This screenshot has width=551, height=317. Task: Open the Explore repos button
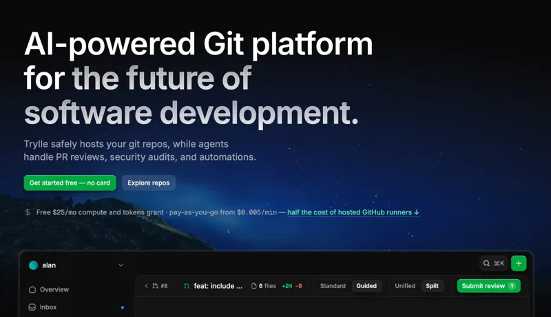tap(149, 183)
